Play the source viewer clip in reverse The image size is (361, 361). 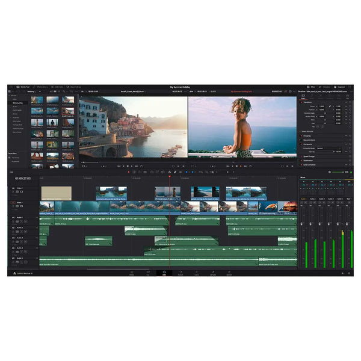(x=123, y=166)
